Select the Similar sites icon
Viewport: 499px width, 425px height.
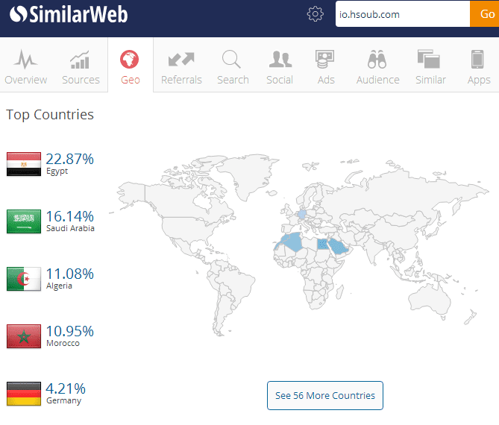tap(430, 60)
